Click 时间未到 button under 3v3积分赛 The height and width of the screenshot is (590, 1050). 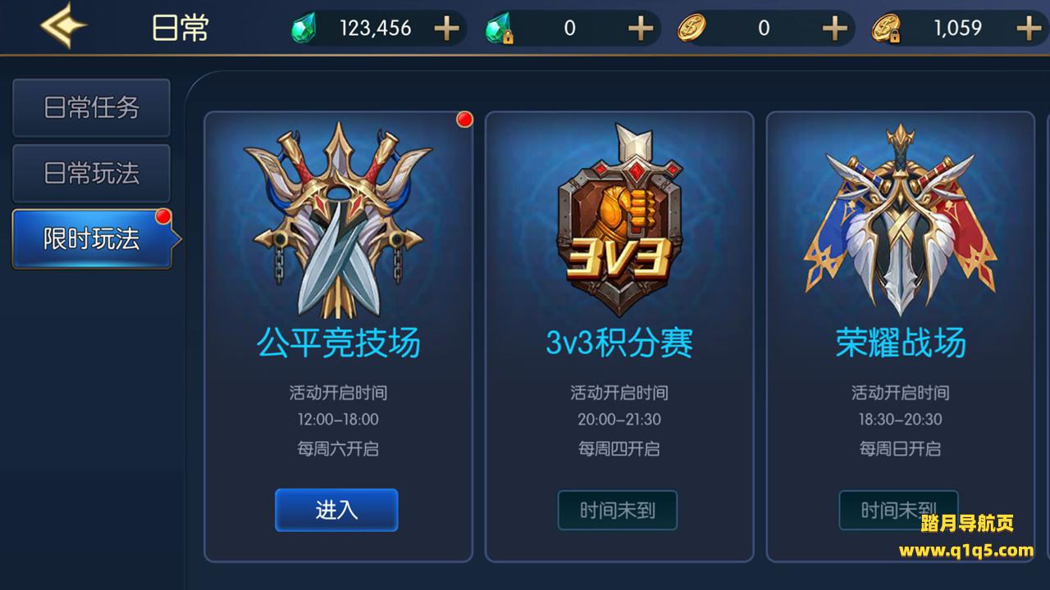(618, 511)
